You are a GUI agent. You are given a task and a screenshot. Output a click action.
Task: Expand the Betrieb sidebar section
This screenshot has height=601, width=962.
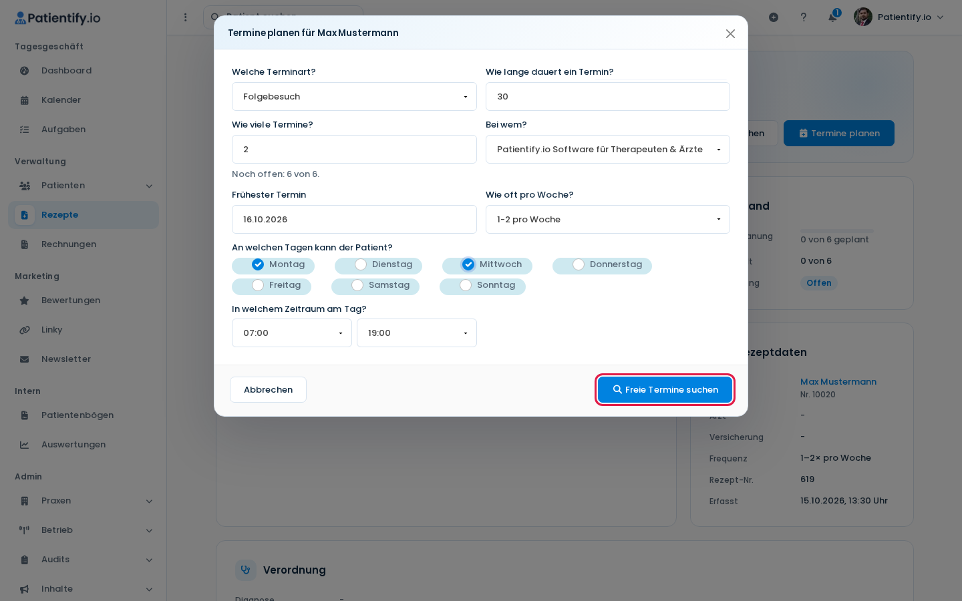(84, 530)
